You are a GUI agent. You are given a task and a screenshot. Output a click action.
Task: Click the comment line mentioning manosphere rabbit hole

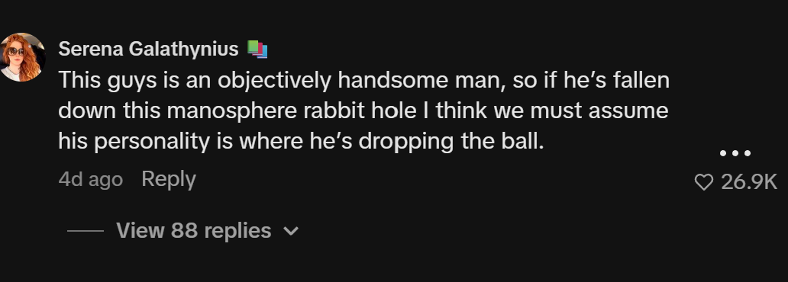coord(363,111)
